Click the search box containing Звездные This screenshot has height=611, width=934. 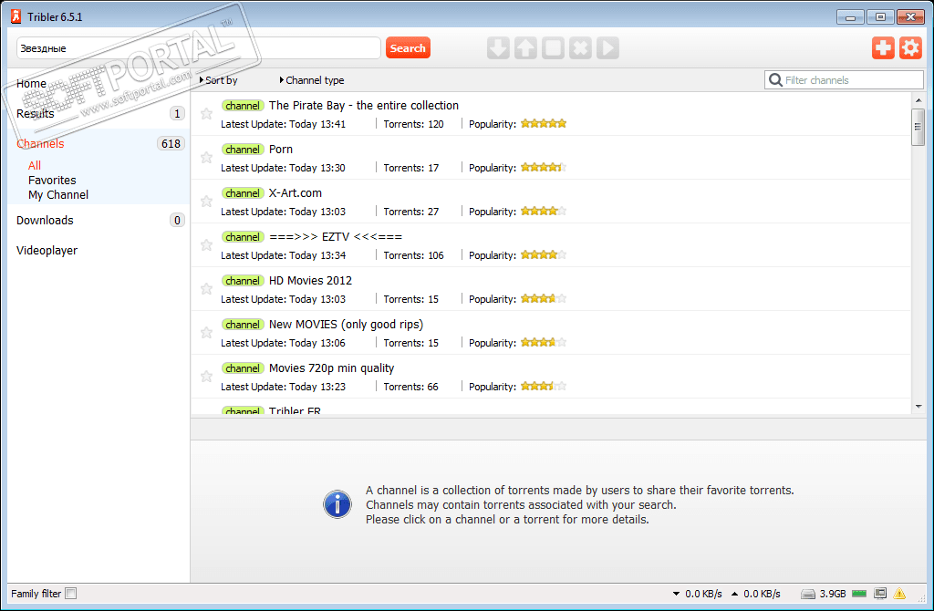[198, 47]
